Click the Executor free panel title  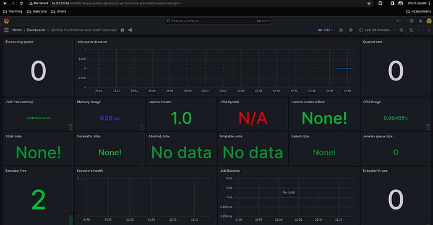16,171
